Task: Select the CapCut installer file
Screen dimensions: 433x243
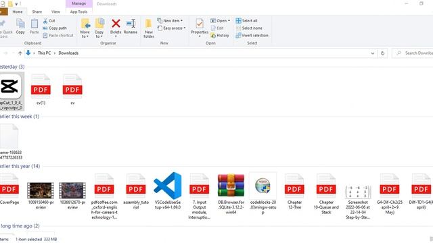Action: pyautogui.click(x=12, y=92)
